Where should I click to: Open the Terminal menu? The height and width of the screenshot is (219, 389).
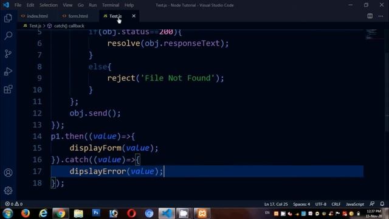click(111, 5)
